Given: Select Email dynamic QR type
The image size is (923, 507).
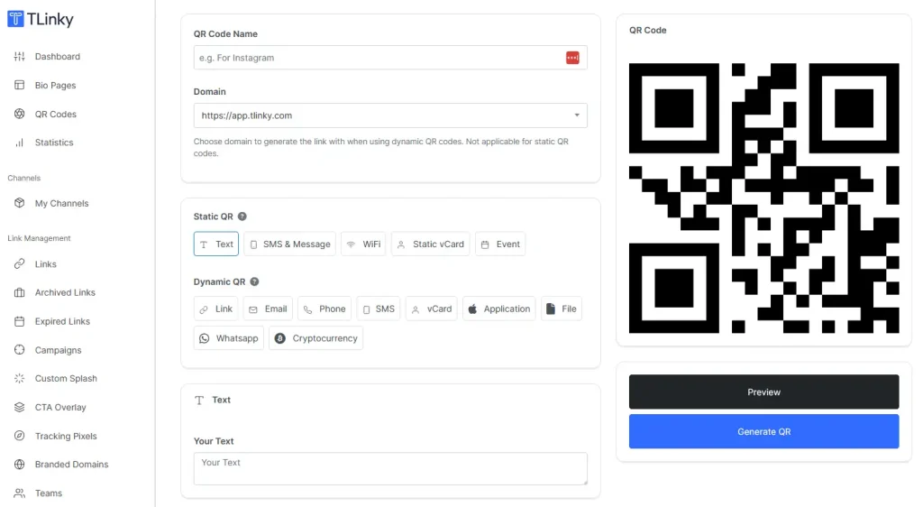Looking at the screenshot, I should tap(268, 309).
